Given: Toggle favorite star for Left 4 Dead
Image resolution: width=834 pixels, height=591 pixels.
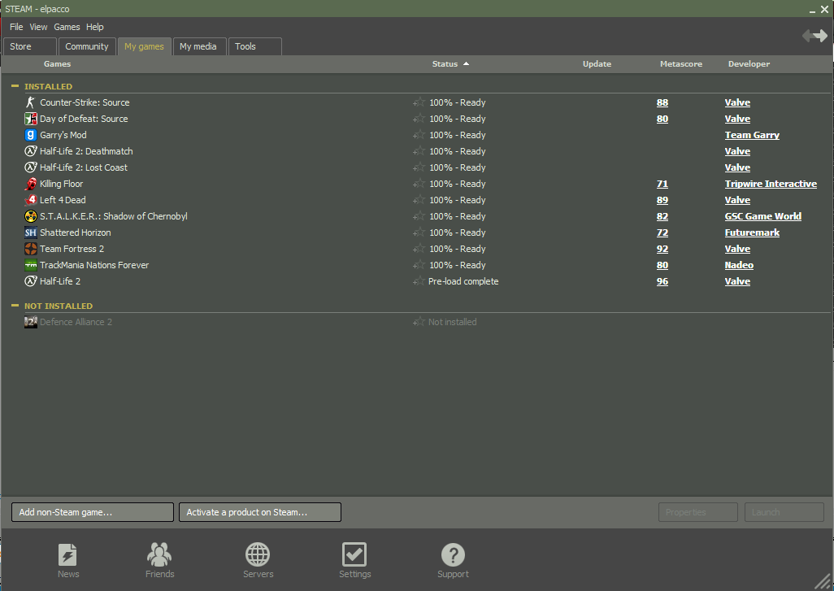Looking at the screenshot, I should coord(419,199).
